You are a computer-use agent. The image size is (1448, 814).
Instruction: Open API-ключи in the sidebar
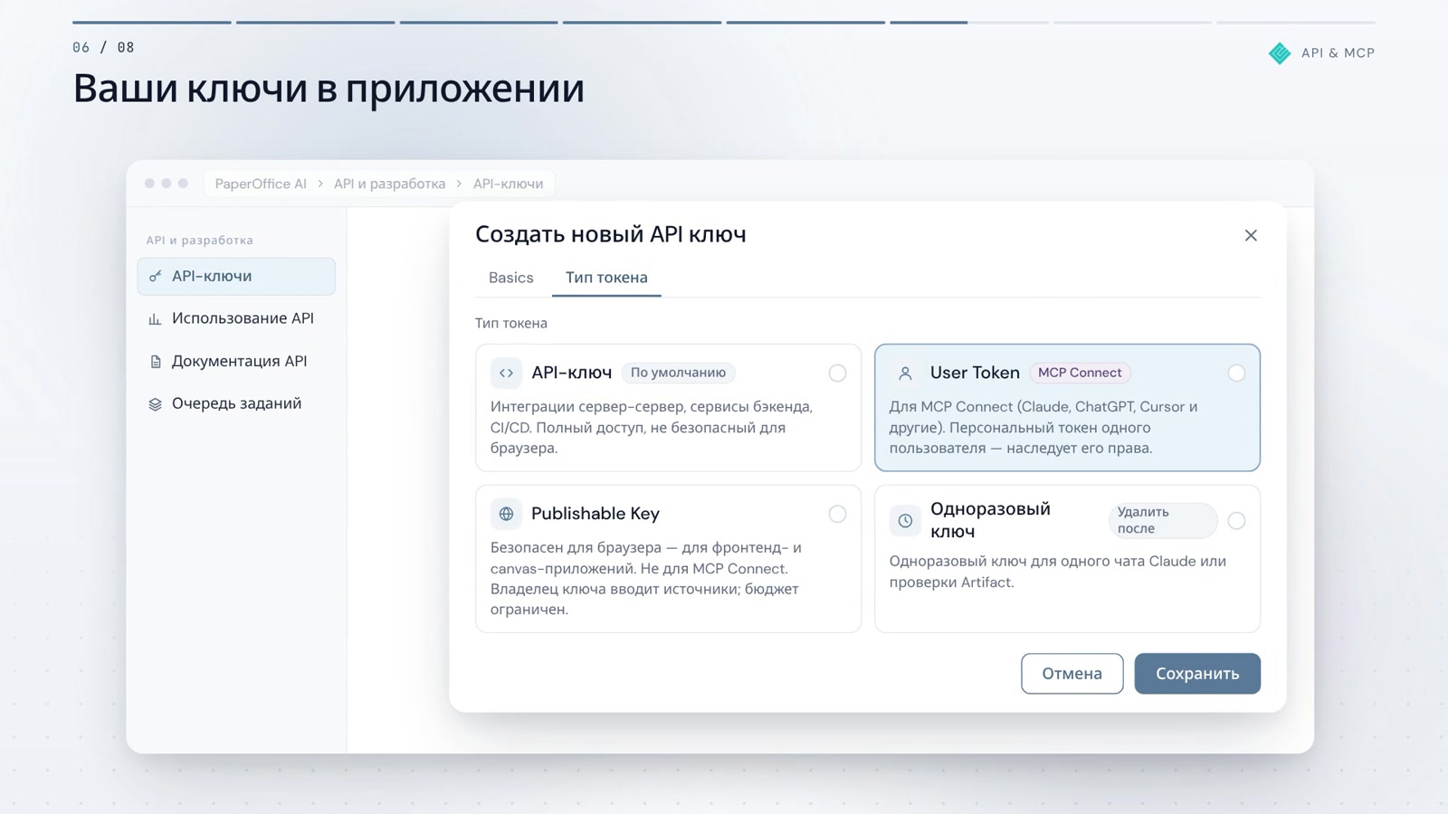(x=236, y=276)
